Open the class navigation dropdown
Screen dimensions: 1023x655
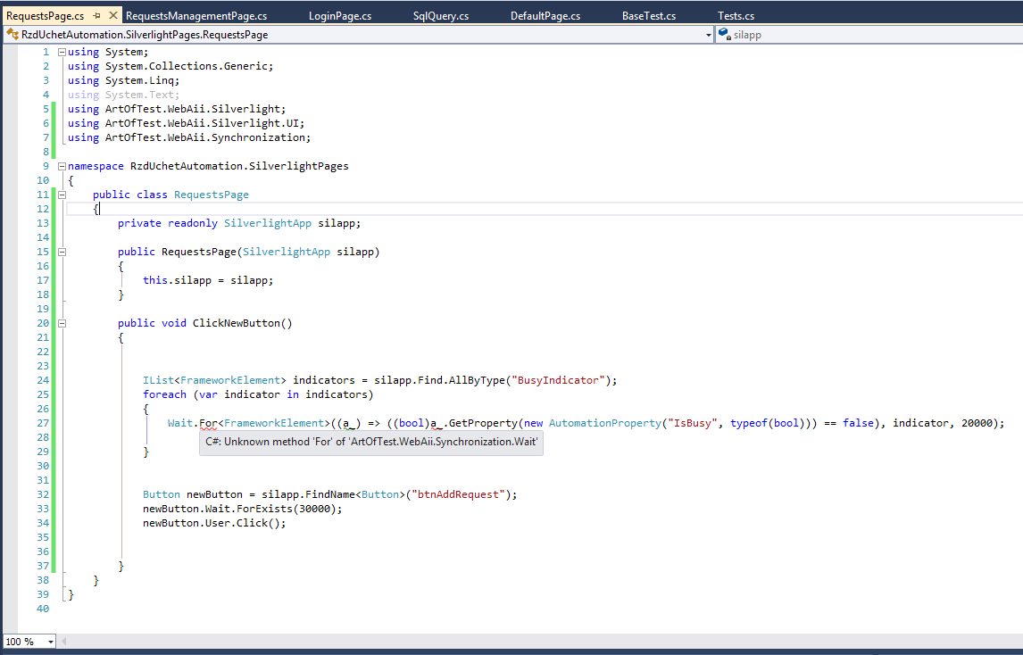point(709,35)
